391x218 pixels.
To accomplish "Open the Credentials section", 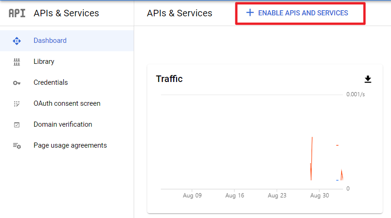I will tap(50, 82).
